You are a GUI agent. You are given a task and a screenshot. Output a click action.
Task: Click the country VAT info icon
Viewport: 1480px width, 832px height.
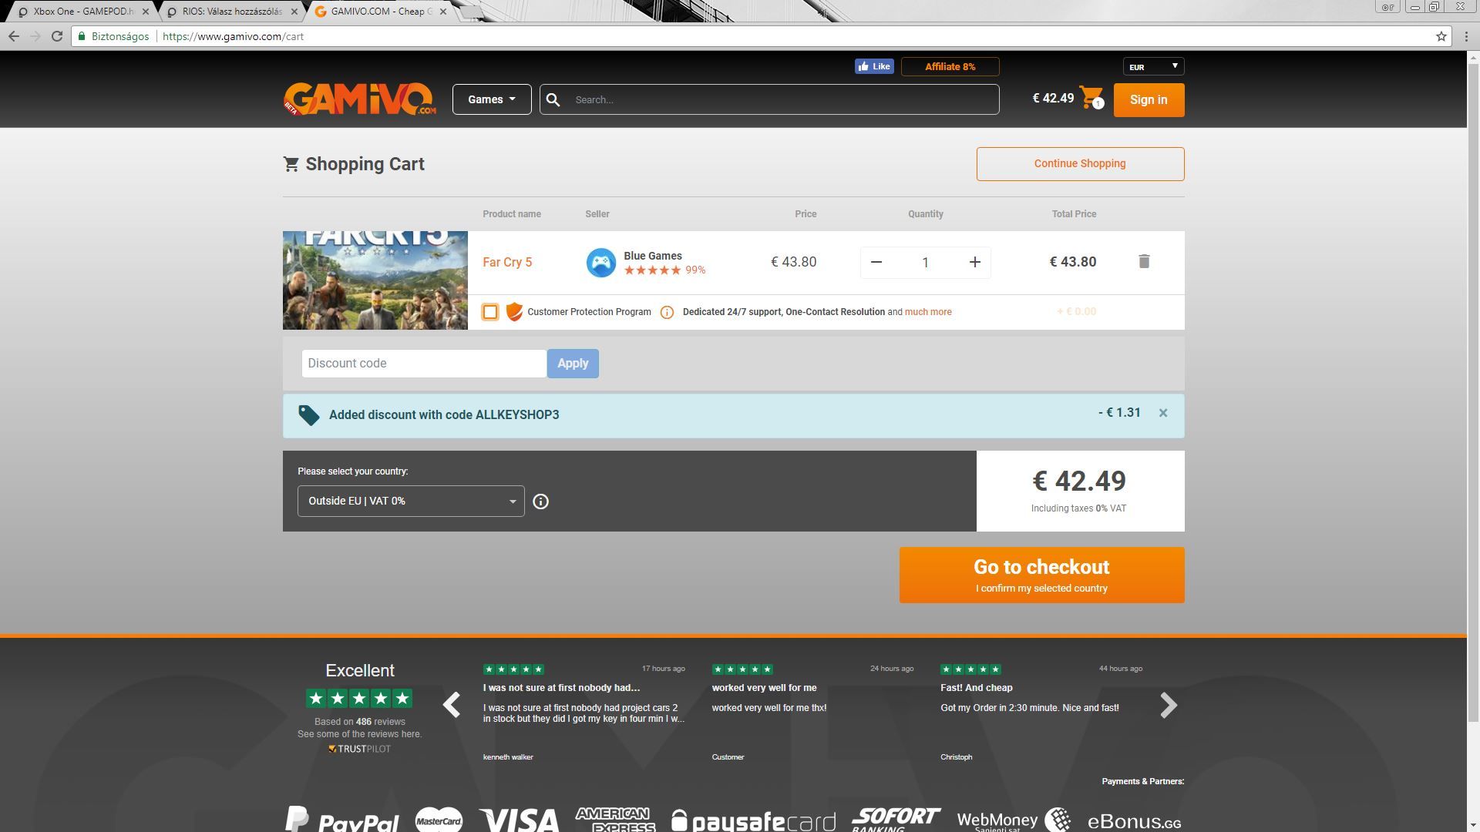pyautogui.click(x=540, y=502)
